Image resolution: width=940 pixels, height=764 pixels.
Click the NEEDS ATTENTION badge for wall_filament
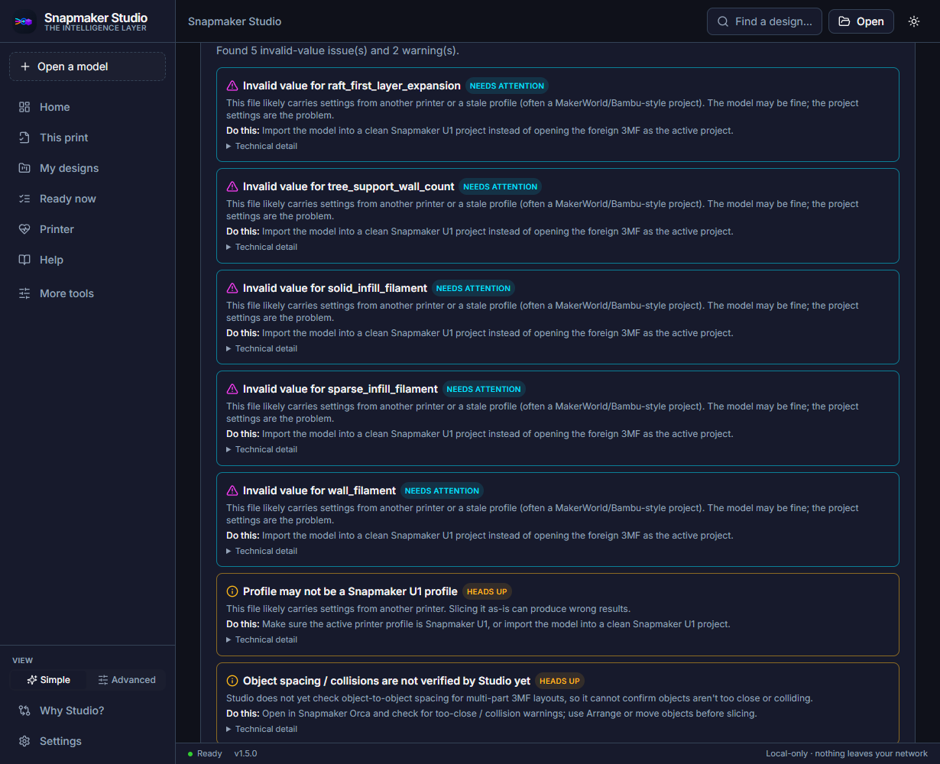(442, 490)
